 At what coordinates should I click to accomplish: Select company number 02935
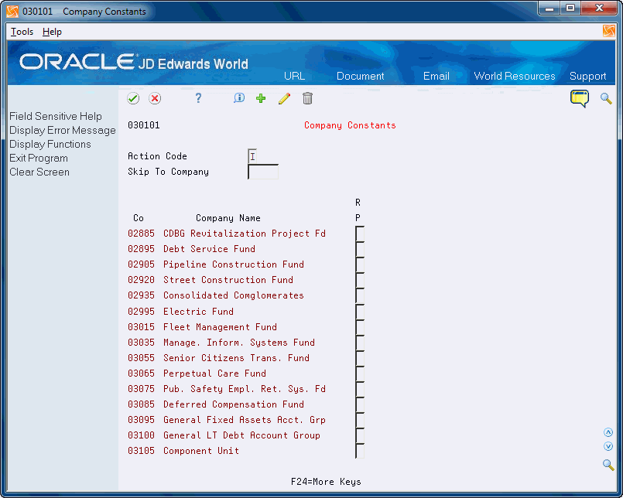141,295
